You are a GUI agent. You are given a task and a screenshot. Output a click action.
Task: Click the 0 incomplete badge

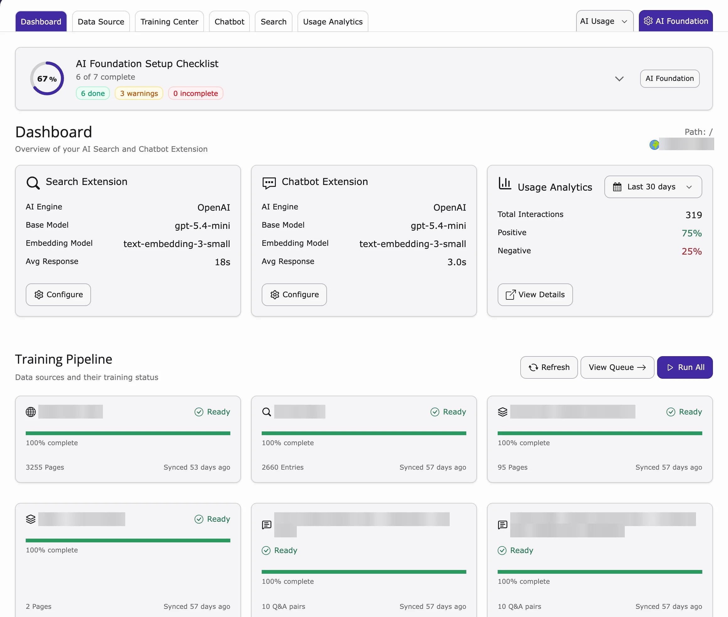coord(196,93)
